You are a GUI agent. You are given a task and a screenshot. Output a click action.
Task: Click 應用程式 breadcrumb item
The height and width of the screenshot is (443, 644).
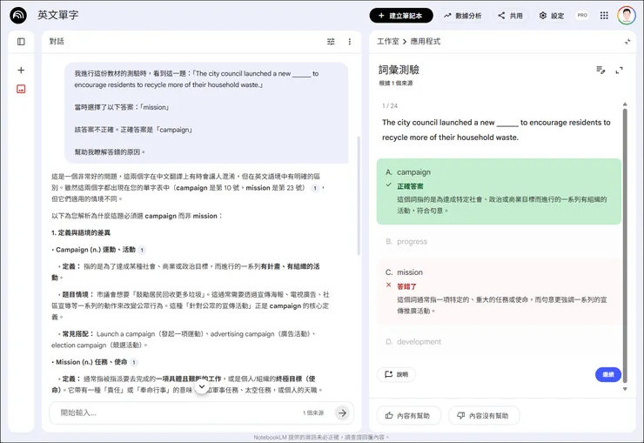coord(425,42)
